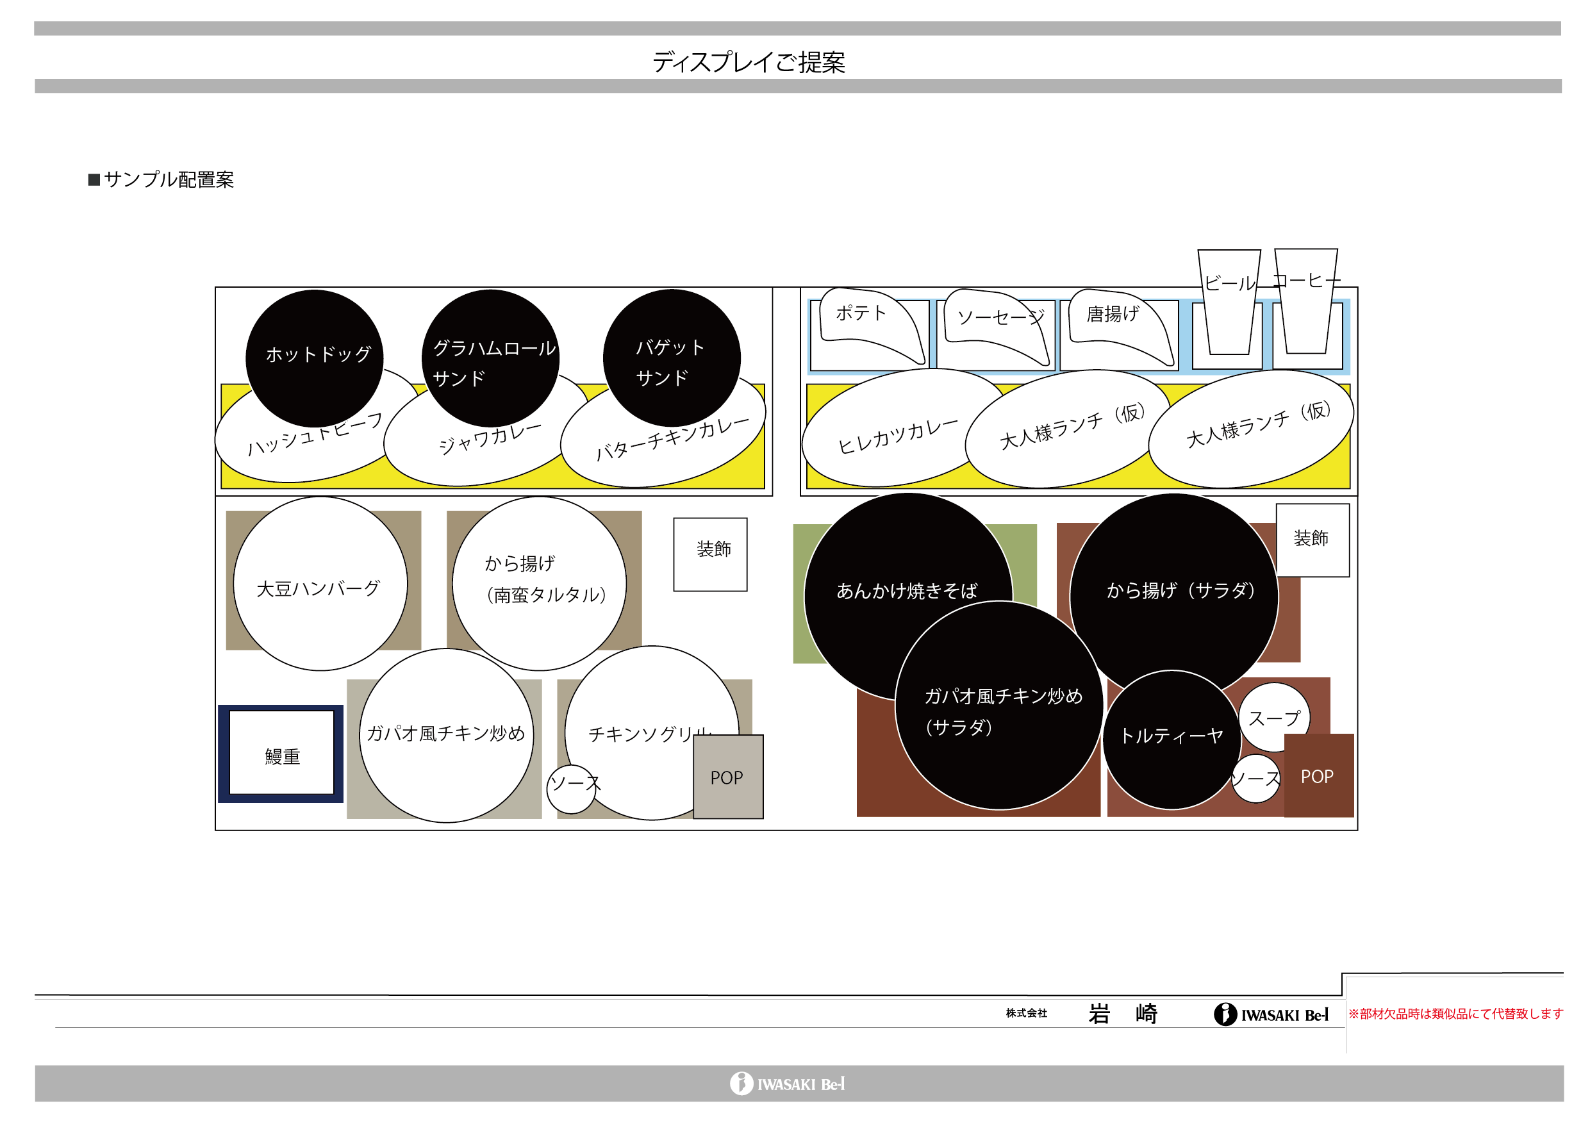Select the ビール cup shape
Viewport: 1590px width, 1124px height.
pos(1229,302)
